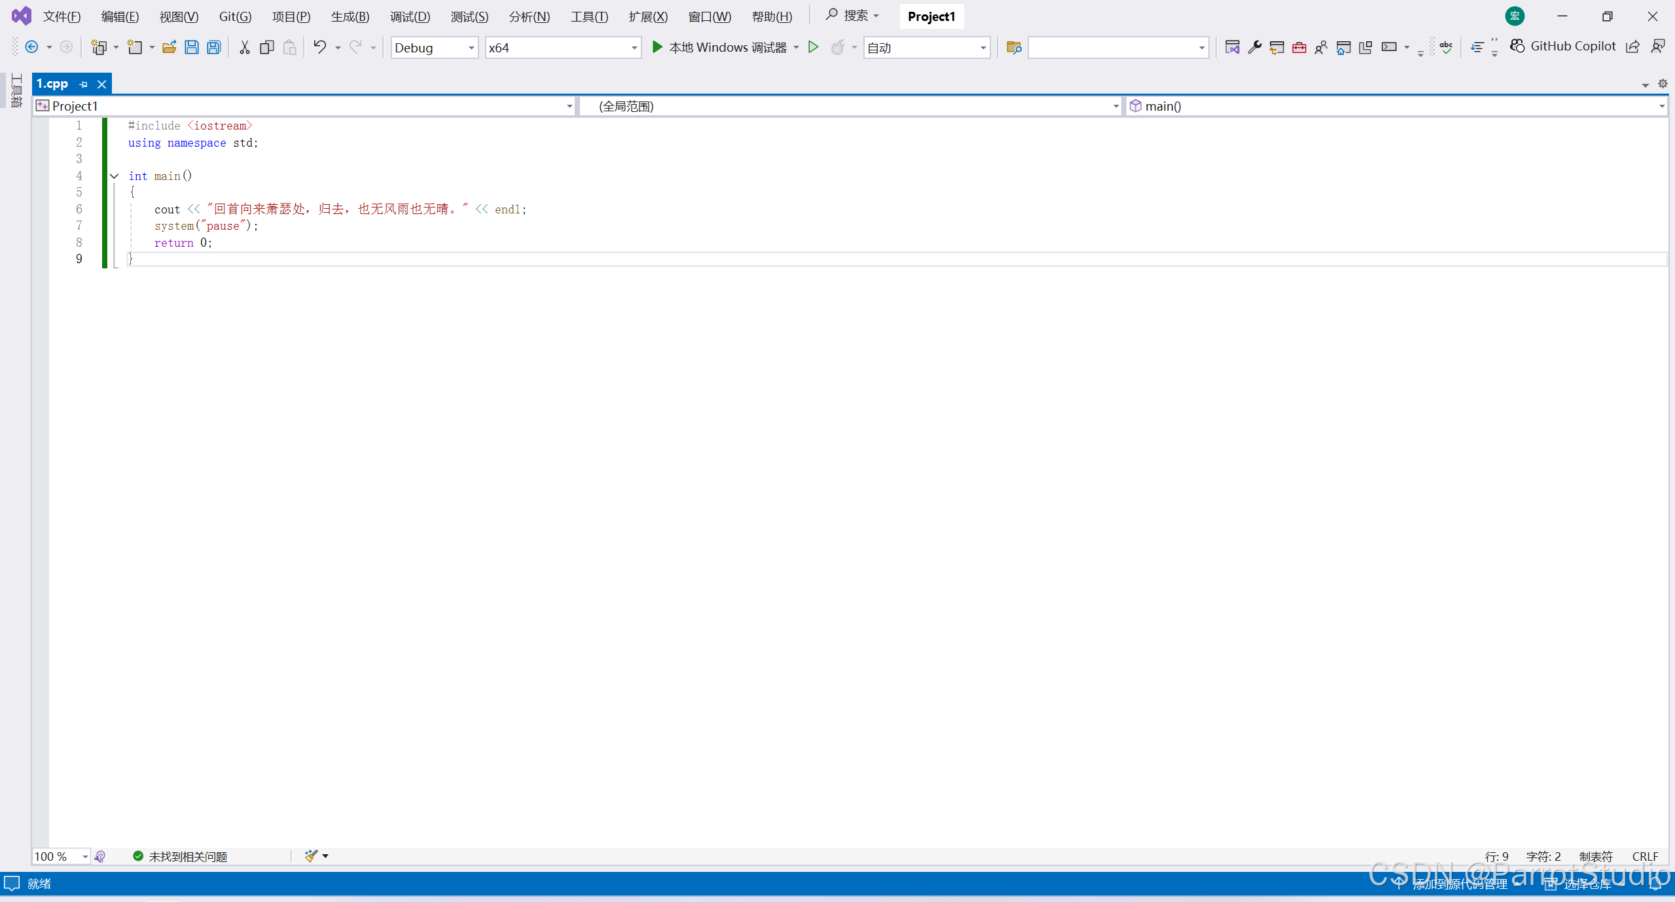Open the Project1 scope dropdown
1675x902 pixels.
(304, 106)
